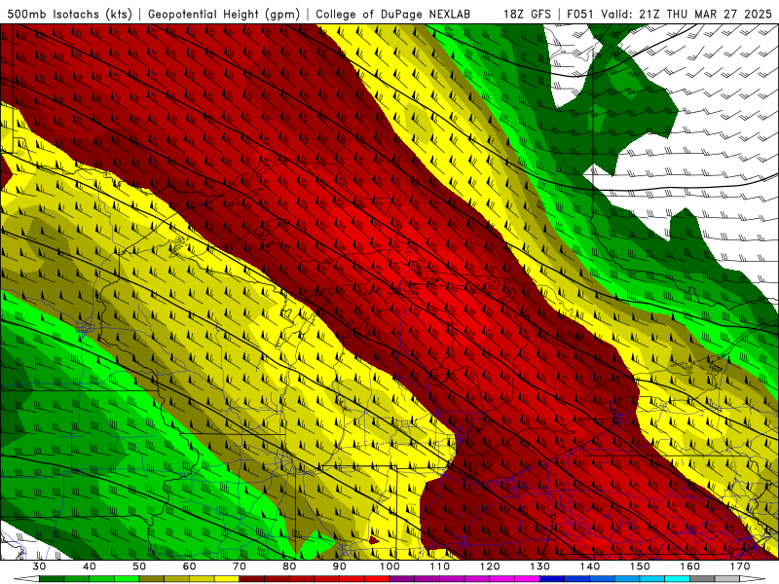Click the colorbar label '70'
Image resolution: width=779 pixels, height=584 pixels.
tap(240, 566)
